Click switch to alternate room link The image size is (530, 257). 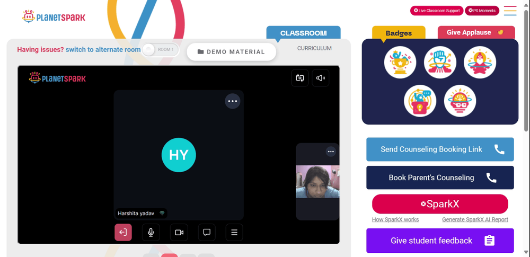point(103,50)
